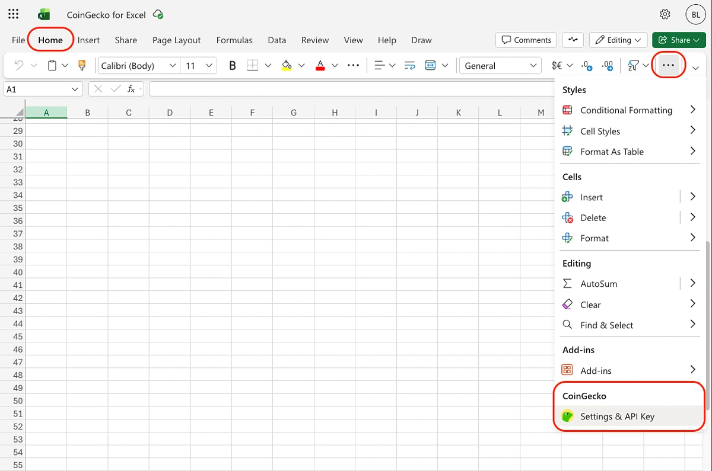Switch to the Page Layout tab
This screenshot has width=712, height=471.
tap(176, 40)
